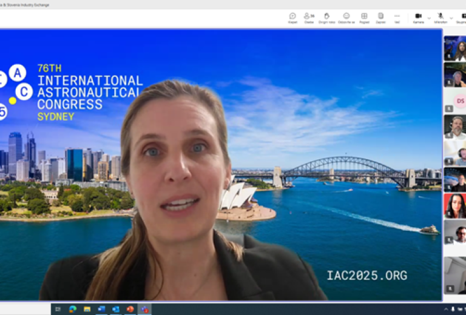Open Task View on the taskbar
The image size is (466, 315).
[58, 310]
